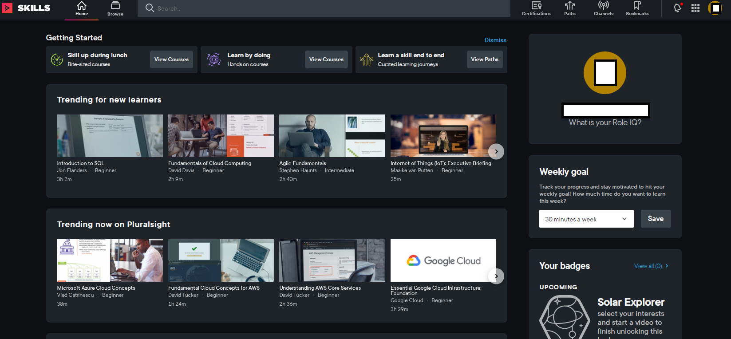Screen dimensions: 731x339
Task: Open Microsoft Azure Cloud Concepts thumbnail
Action: pyautogui.click(x=110, y=260)
